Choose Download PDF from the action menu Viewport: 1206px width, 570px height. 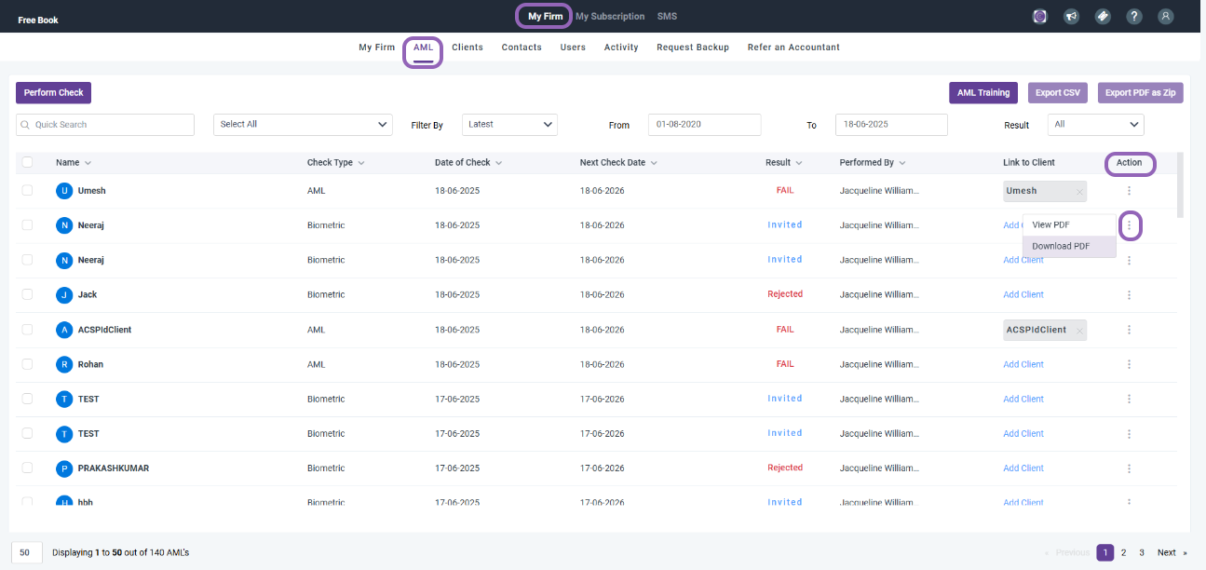pos(1069,247)
